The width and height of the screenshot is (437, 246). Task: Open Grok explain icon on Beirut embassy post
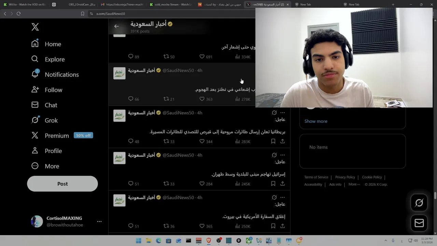pos(274,197)
